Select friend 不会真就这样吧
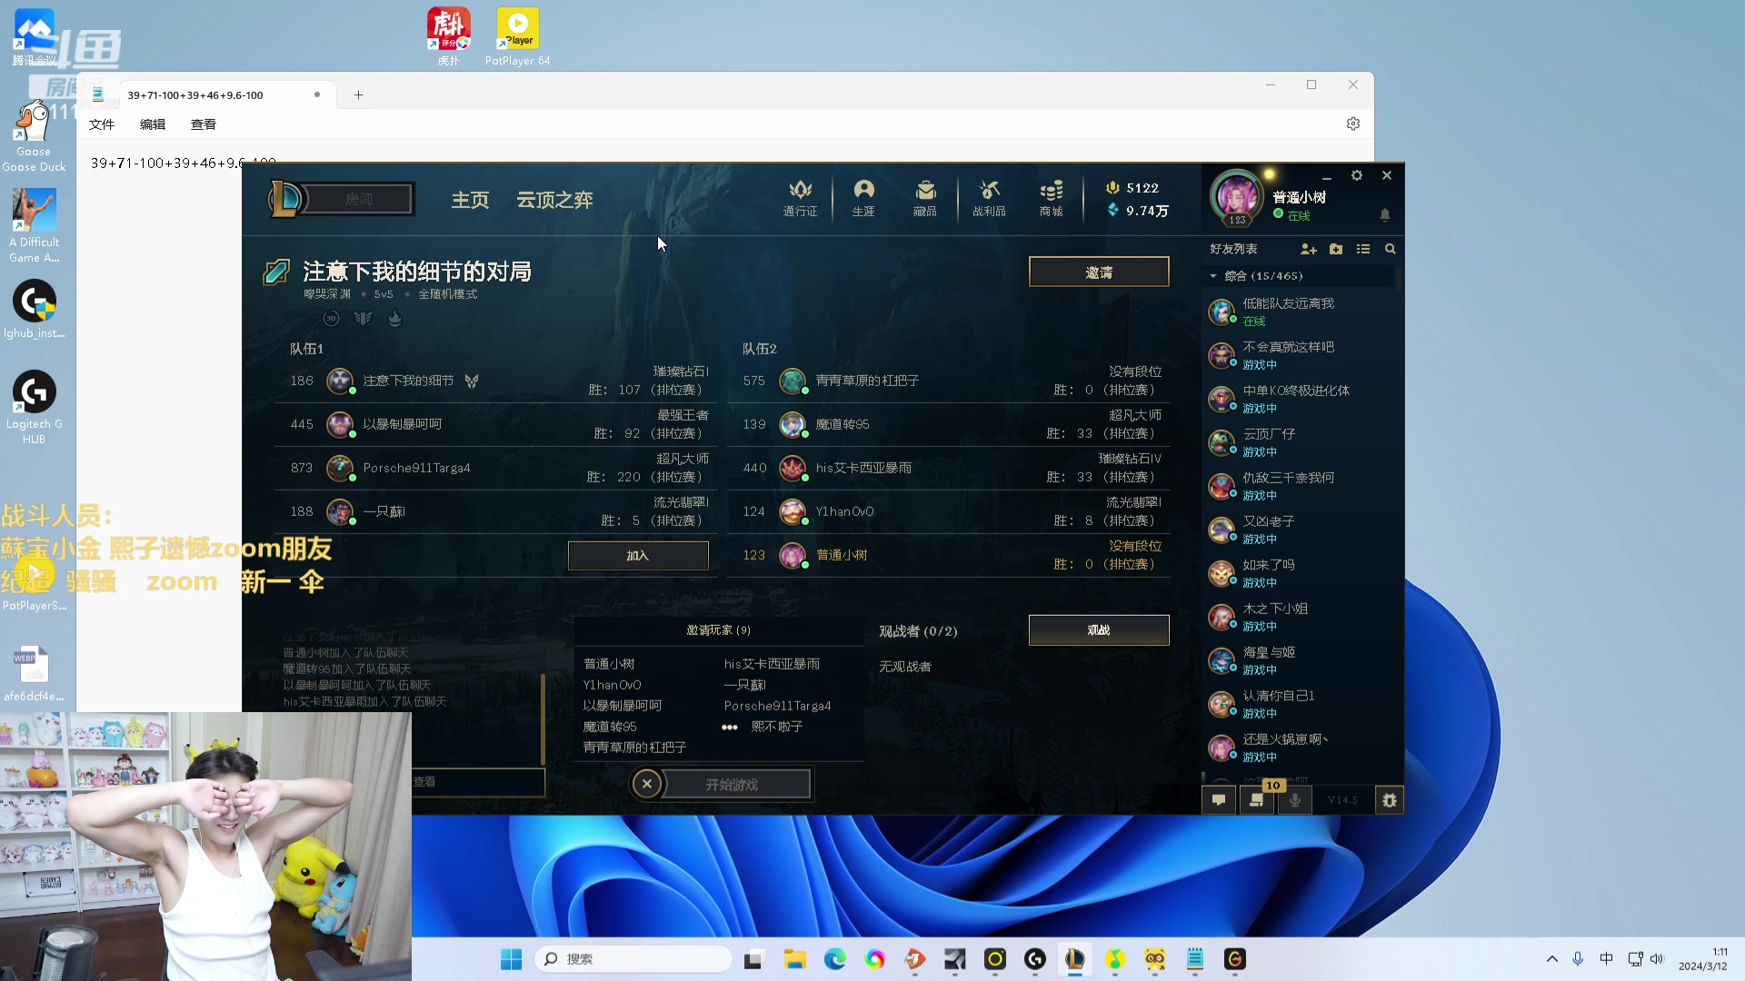Image resolution: width=1745 pixels, height=981 pixels. pos(1300,355)
